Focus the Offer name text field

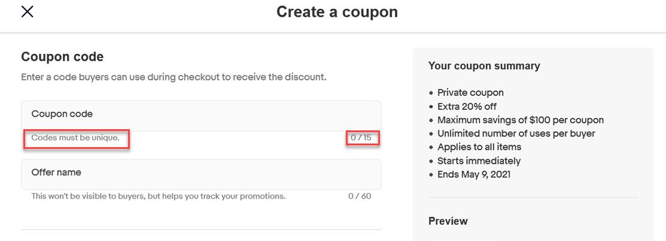click(x=201, y=174)
